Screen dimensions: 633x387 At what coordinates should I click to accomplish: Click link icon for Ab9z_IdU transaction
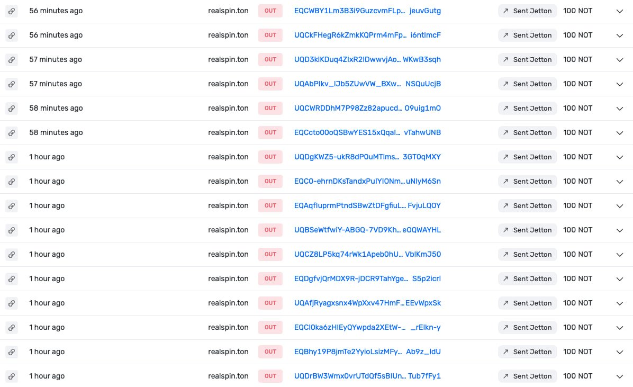(12, 352)
